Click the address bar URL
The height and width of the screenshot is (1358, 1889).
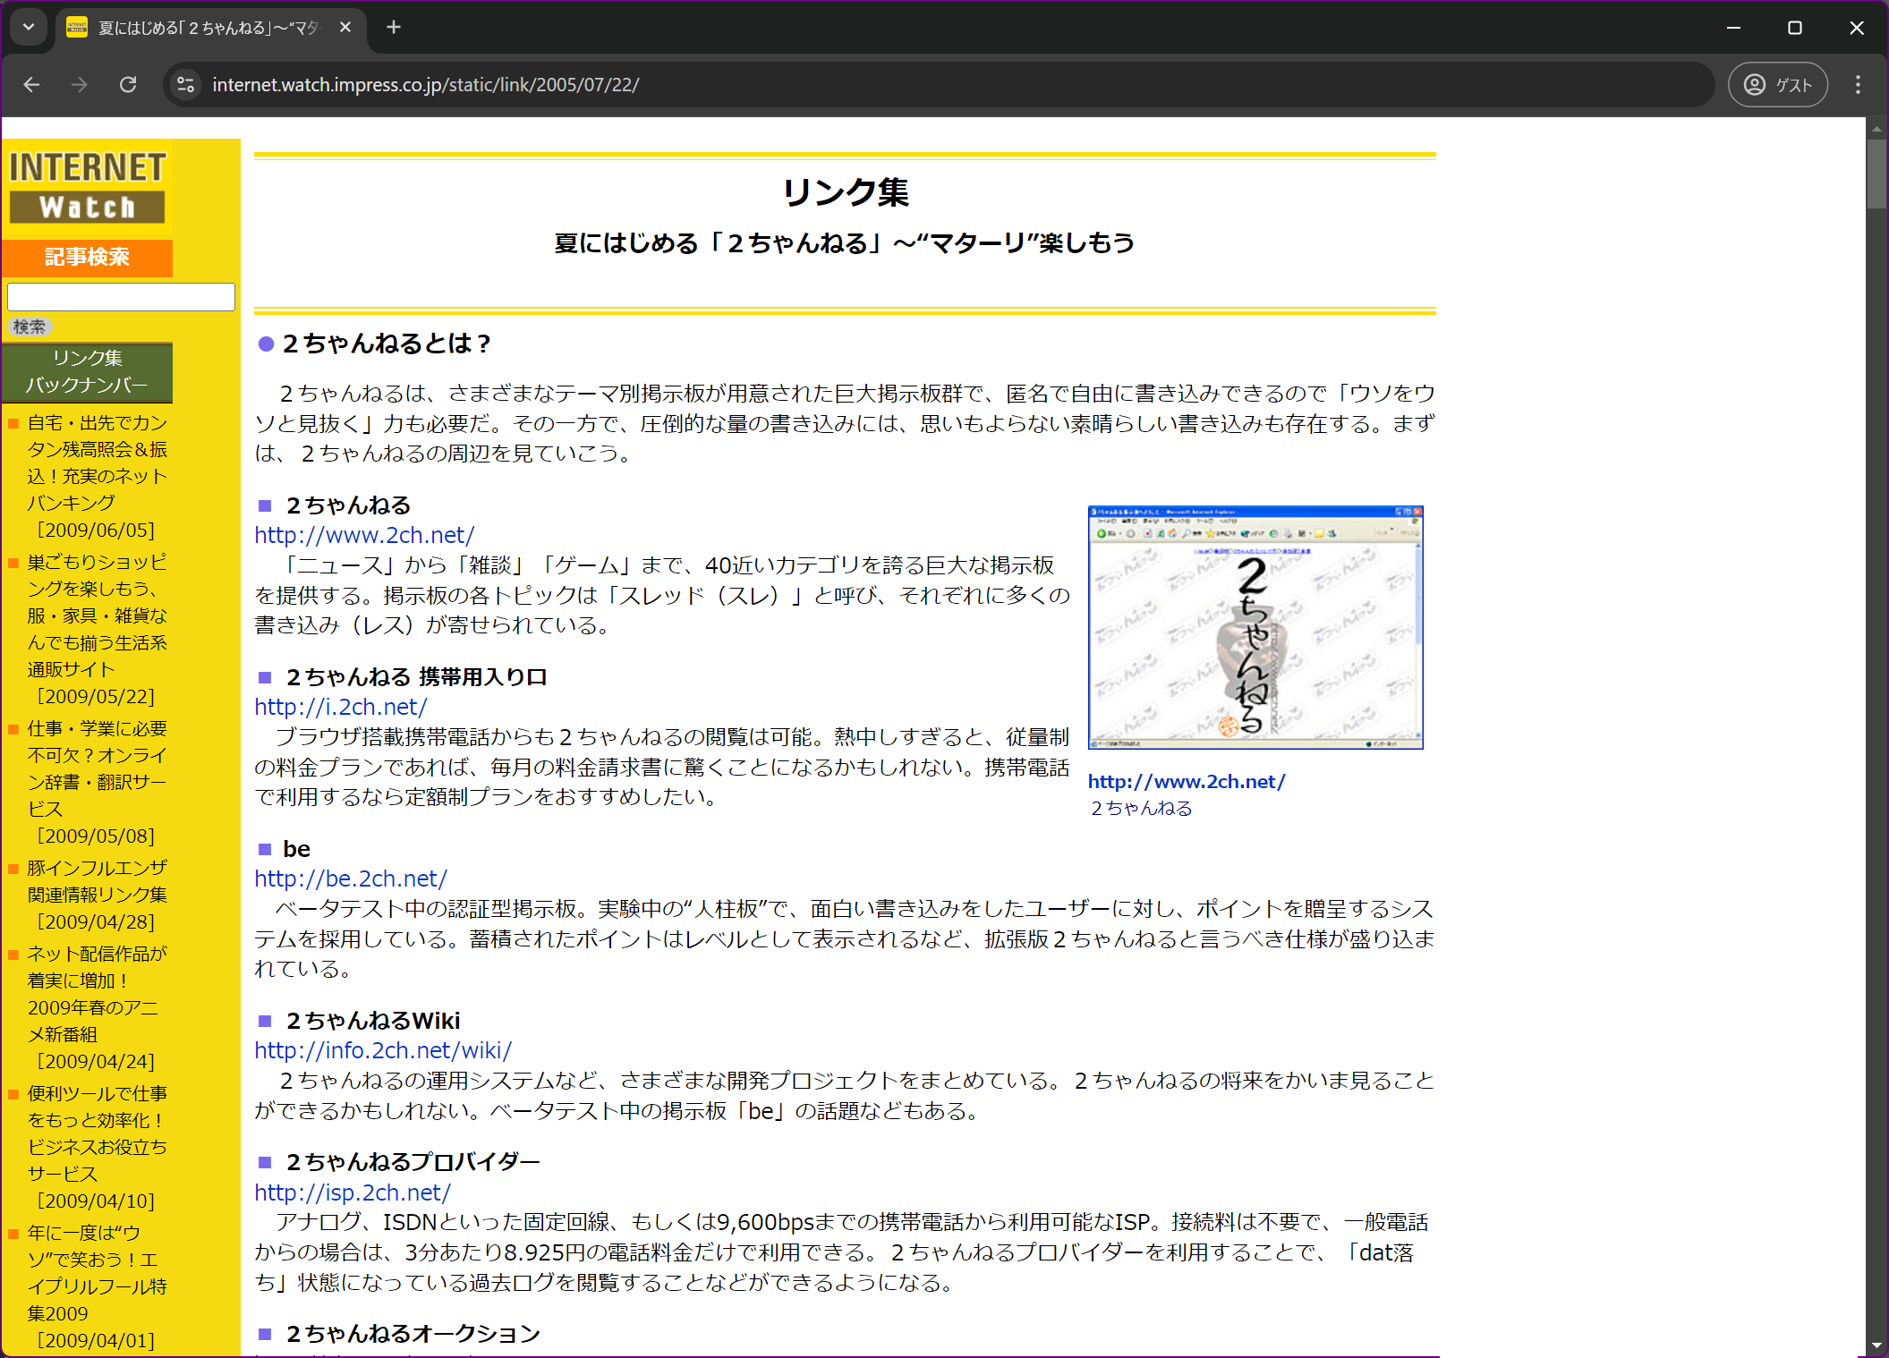(425, 85)
